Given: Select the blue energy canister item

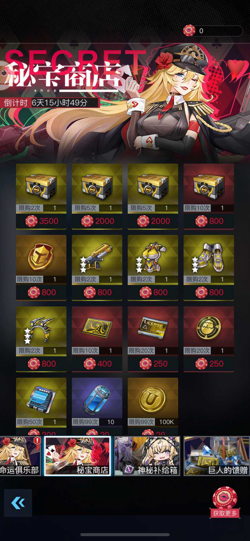Looking at the screenshot, I should click(97, 406).
